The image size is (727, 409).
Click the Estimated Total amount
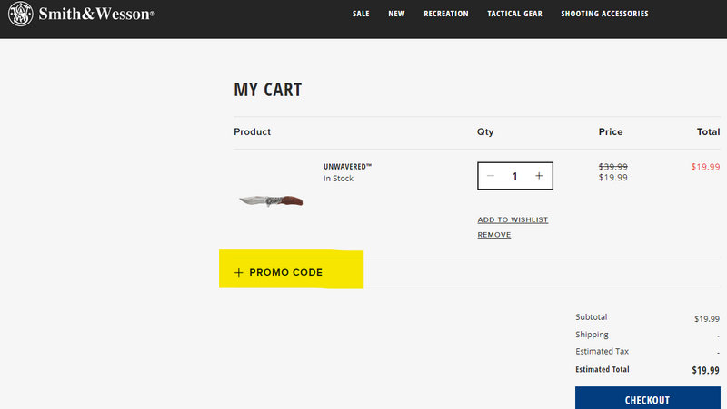click(x=705, y=370)
